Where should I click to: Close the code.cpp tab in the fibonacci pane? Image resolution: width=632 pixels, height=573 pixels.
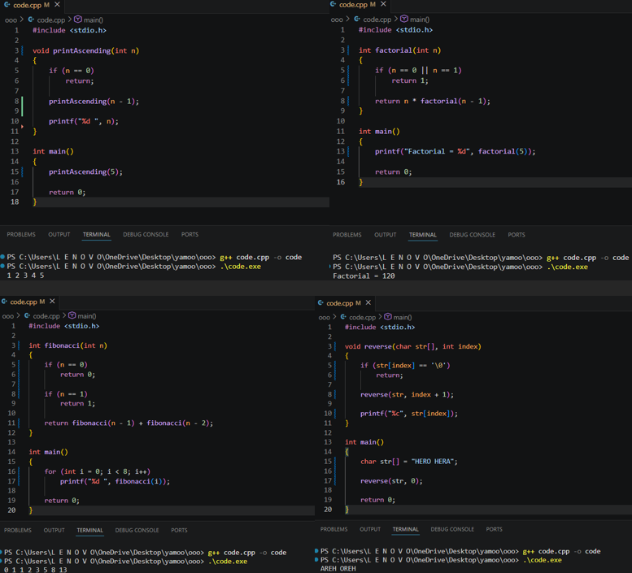pos(52,302)
